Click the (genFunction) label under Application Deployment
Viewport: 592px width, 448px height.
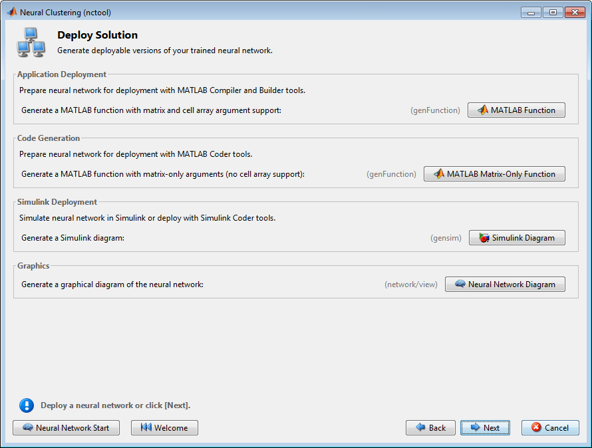tap(435, 110)
